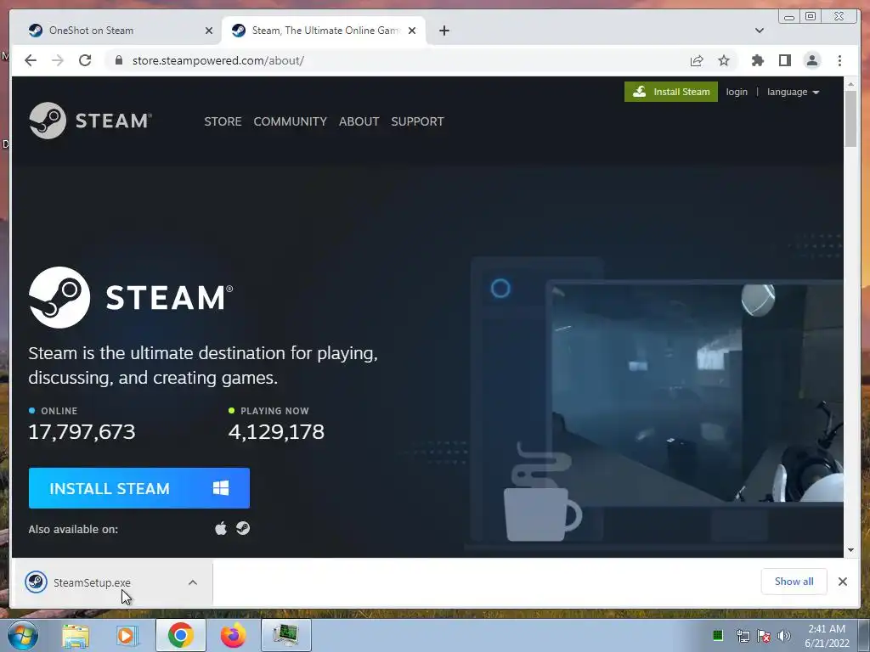The width and height of the screenshot is (870, 652).
Task: Close the Steam Ultimate Online Game tab
Action: [412, 31]
